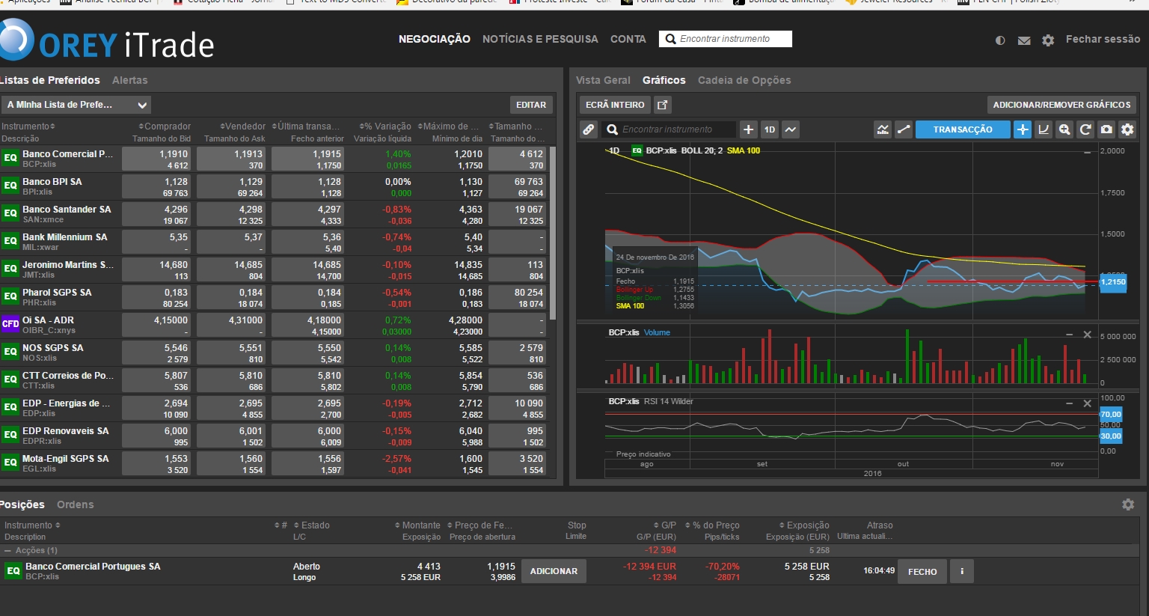Open the 'A Minha Lista de Prefe...' dropdown
Image resolution: width=1149 pixels, height=616 pixels.
tap(76, 105)
